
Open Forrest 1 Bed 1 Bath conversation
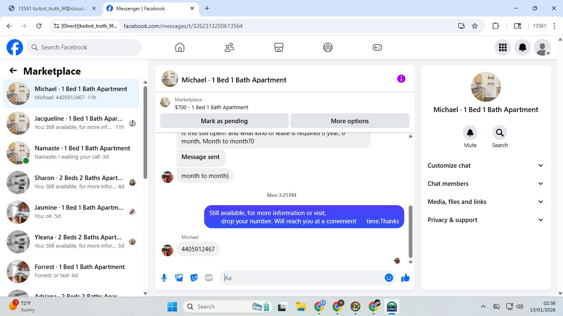pyautogui.click(x=71, y=272)
